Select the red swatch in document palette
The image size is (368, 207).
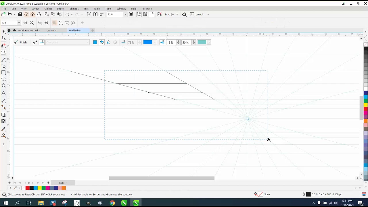28,188
